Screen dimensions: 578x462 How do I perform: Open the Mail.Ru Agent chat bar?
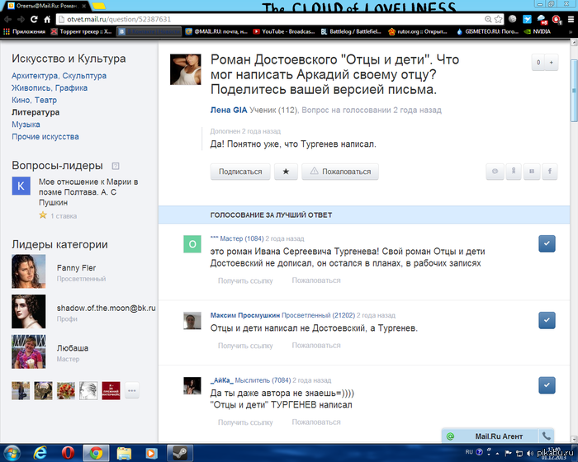coord(490,436)
